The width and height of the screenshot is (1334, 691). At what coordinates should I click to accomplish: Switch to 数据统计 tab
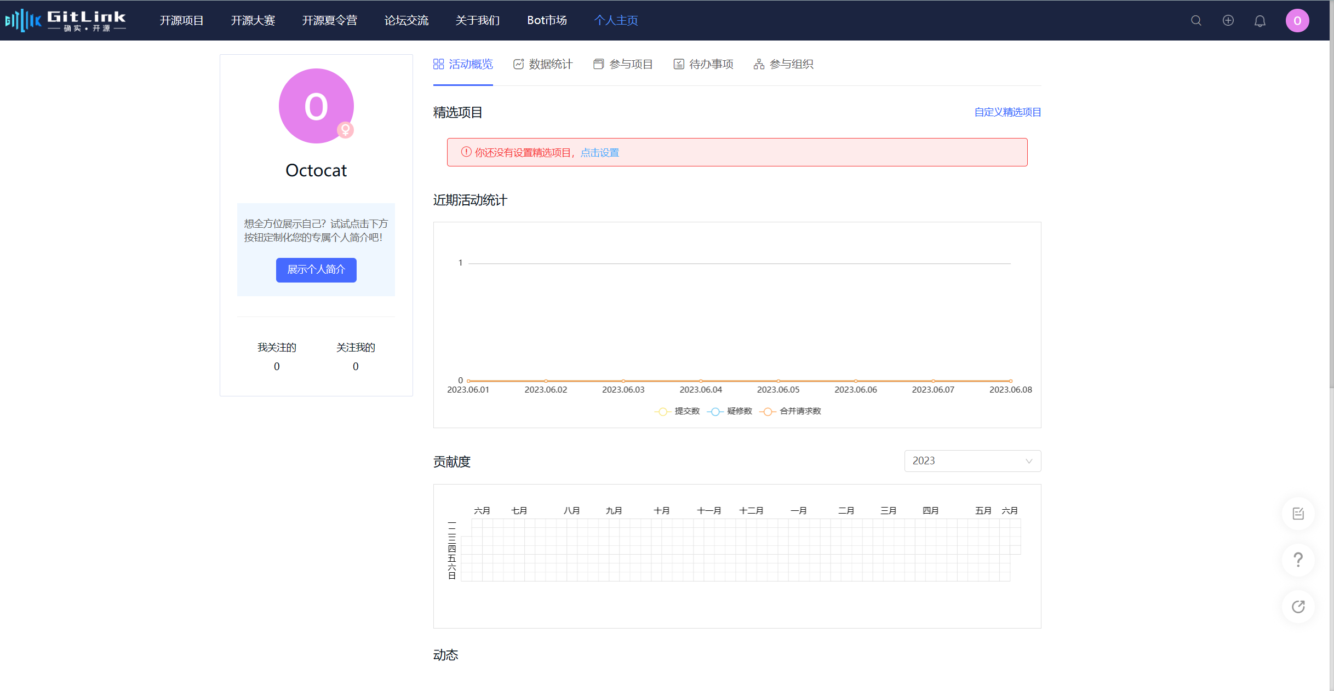[543, 65]
